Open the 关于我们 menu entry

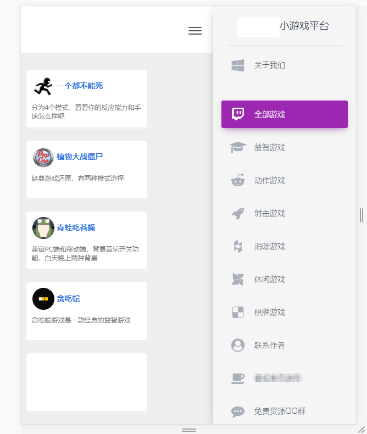point(269,65)
